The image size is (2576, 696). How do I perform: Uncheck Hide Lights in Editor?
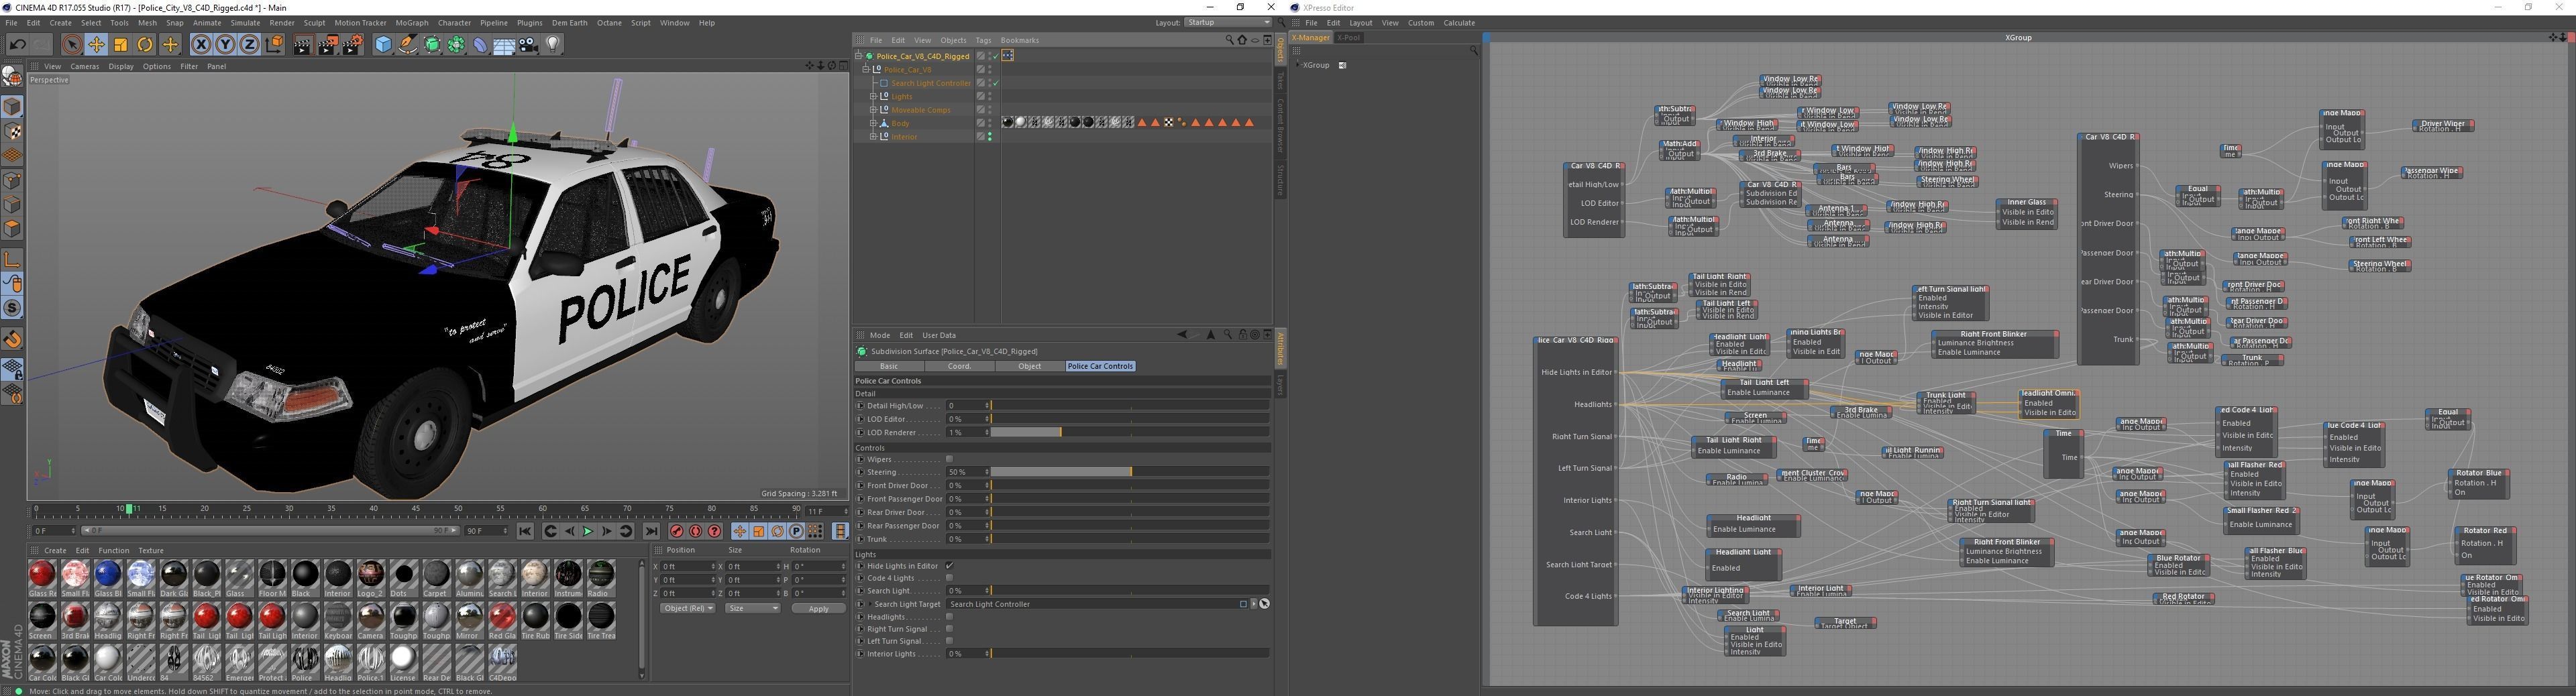click(x=949, y=566)
